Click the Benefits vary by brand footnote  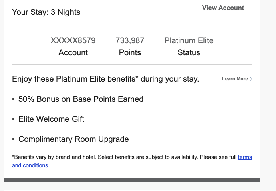click(120, 157)
